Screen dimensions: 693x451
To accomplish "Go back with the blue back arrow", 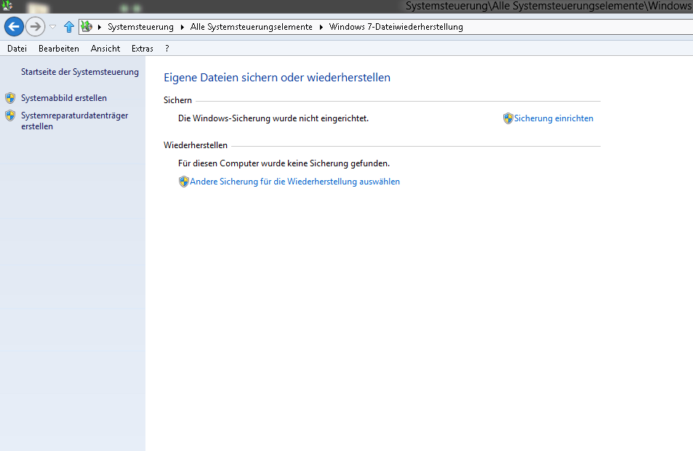I will click(14, 27).
